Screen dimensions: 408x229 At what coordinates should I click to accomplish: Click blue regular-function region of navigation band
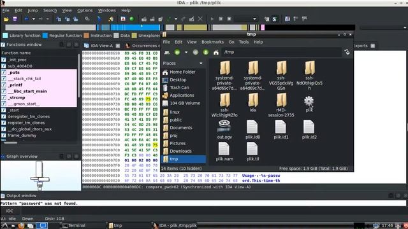click(135, 27)
